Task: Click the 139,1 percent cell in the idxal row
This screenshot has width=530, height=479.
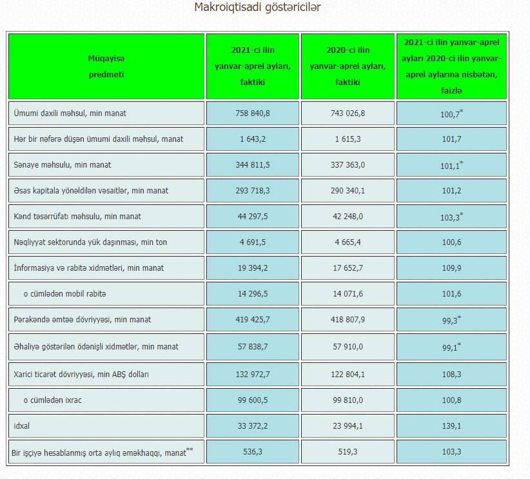Action: [x=451, y=426]
